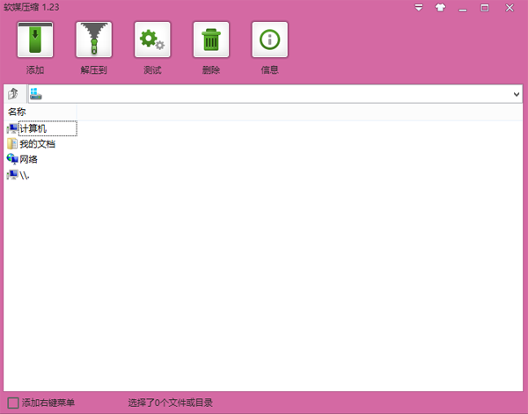Go up one folder level

[13, 93]
